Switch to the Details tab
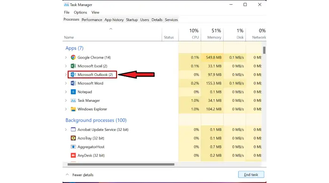The width and height of the screenshot is (329, 183). point(157,20)
